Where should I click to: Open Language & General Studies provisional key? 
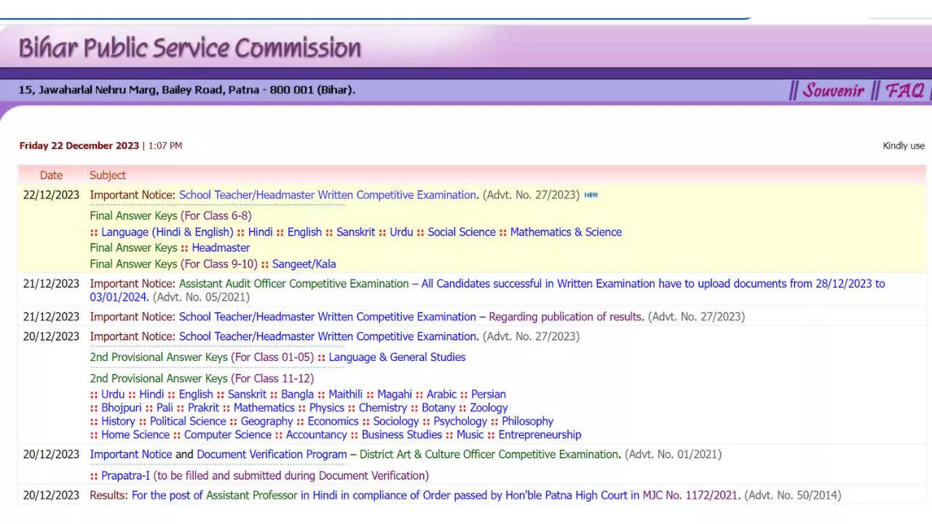[397, 357]
